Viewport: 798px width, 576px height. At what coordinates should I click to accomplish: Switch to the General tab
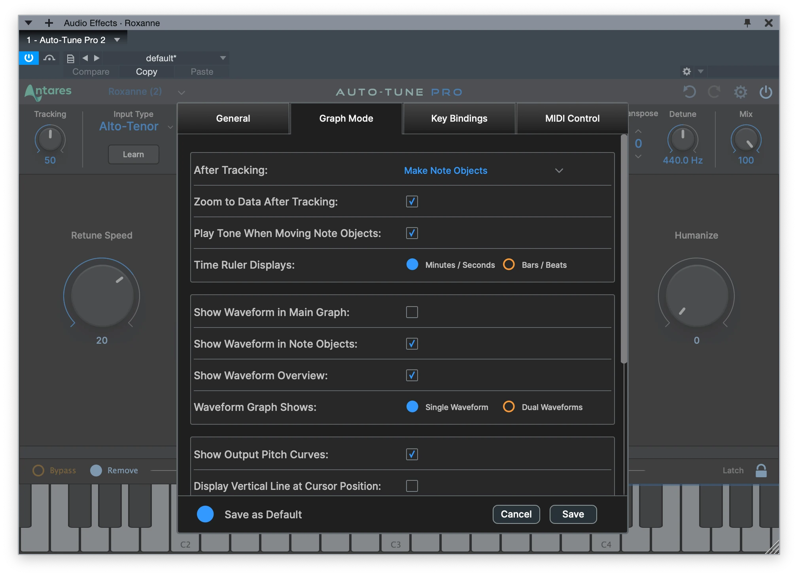point(233,119)
